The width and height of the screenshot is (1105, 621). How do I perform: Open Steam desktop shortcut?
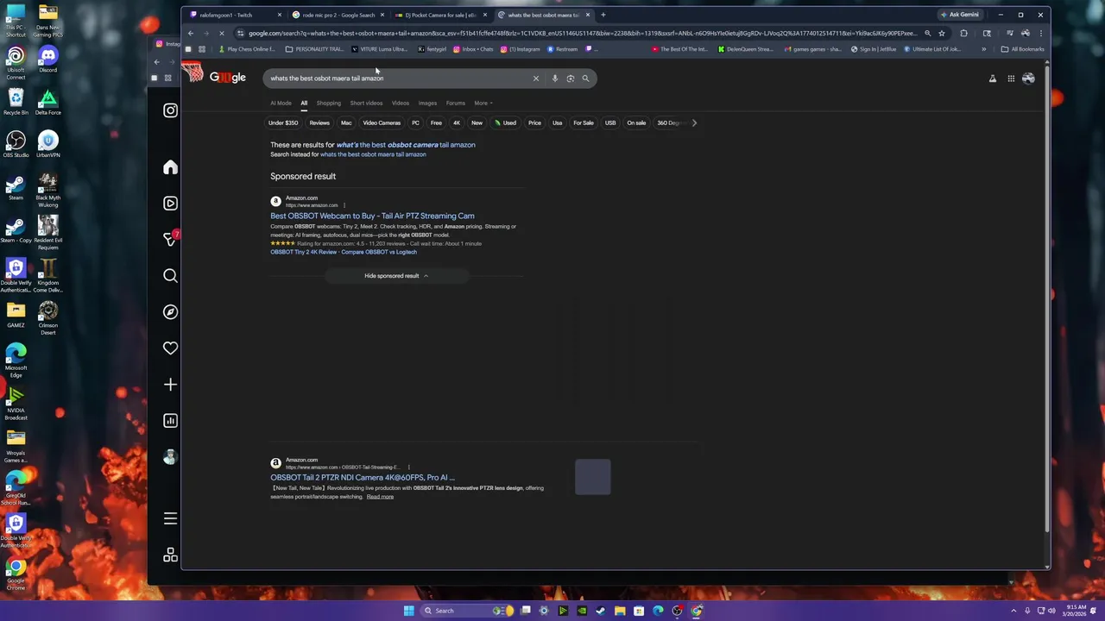[16, 187]
